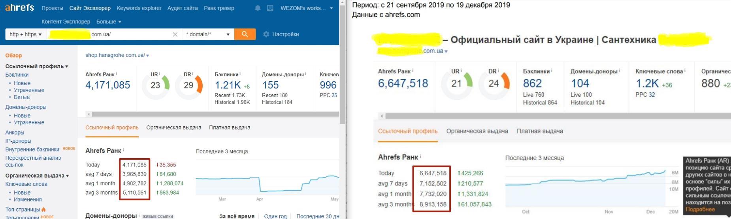Open Контент Эксплорер
731x219 pixels.
point(66,22)
